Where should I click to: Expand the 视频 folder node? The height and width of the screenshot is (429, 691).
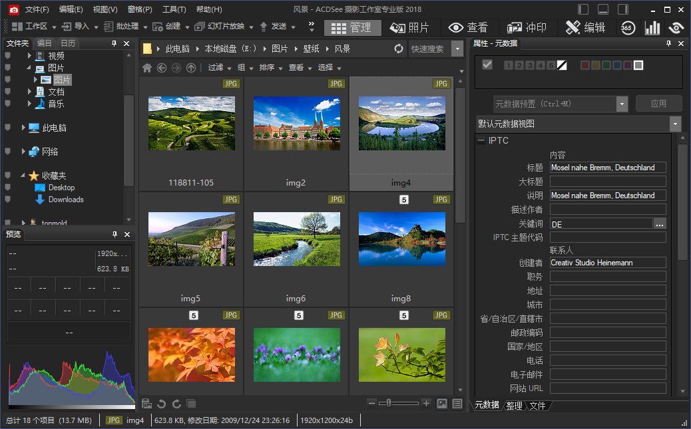29,56
